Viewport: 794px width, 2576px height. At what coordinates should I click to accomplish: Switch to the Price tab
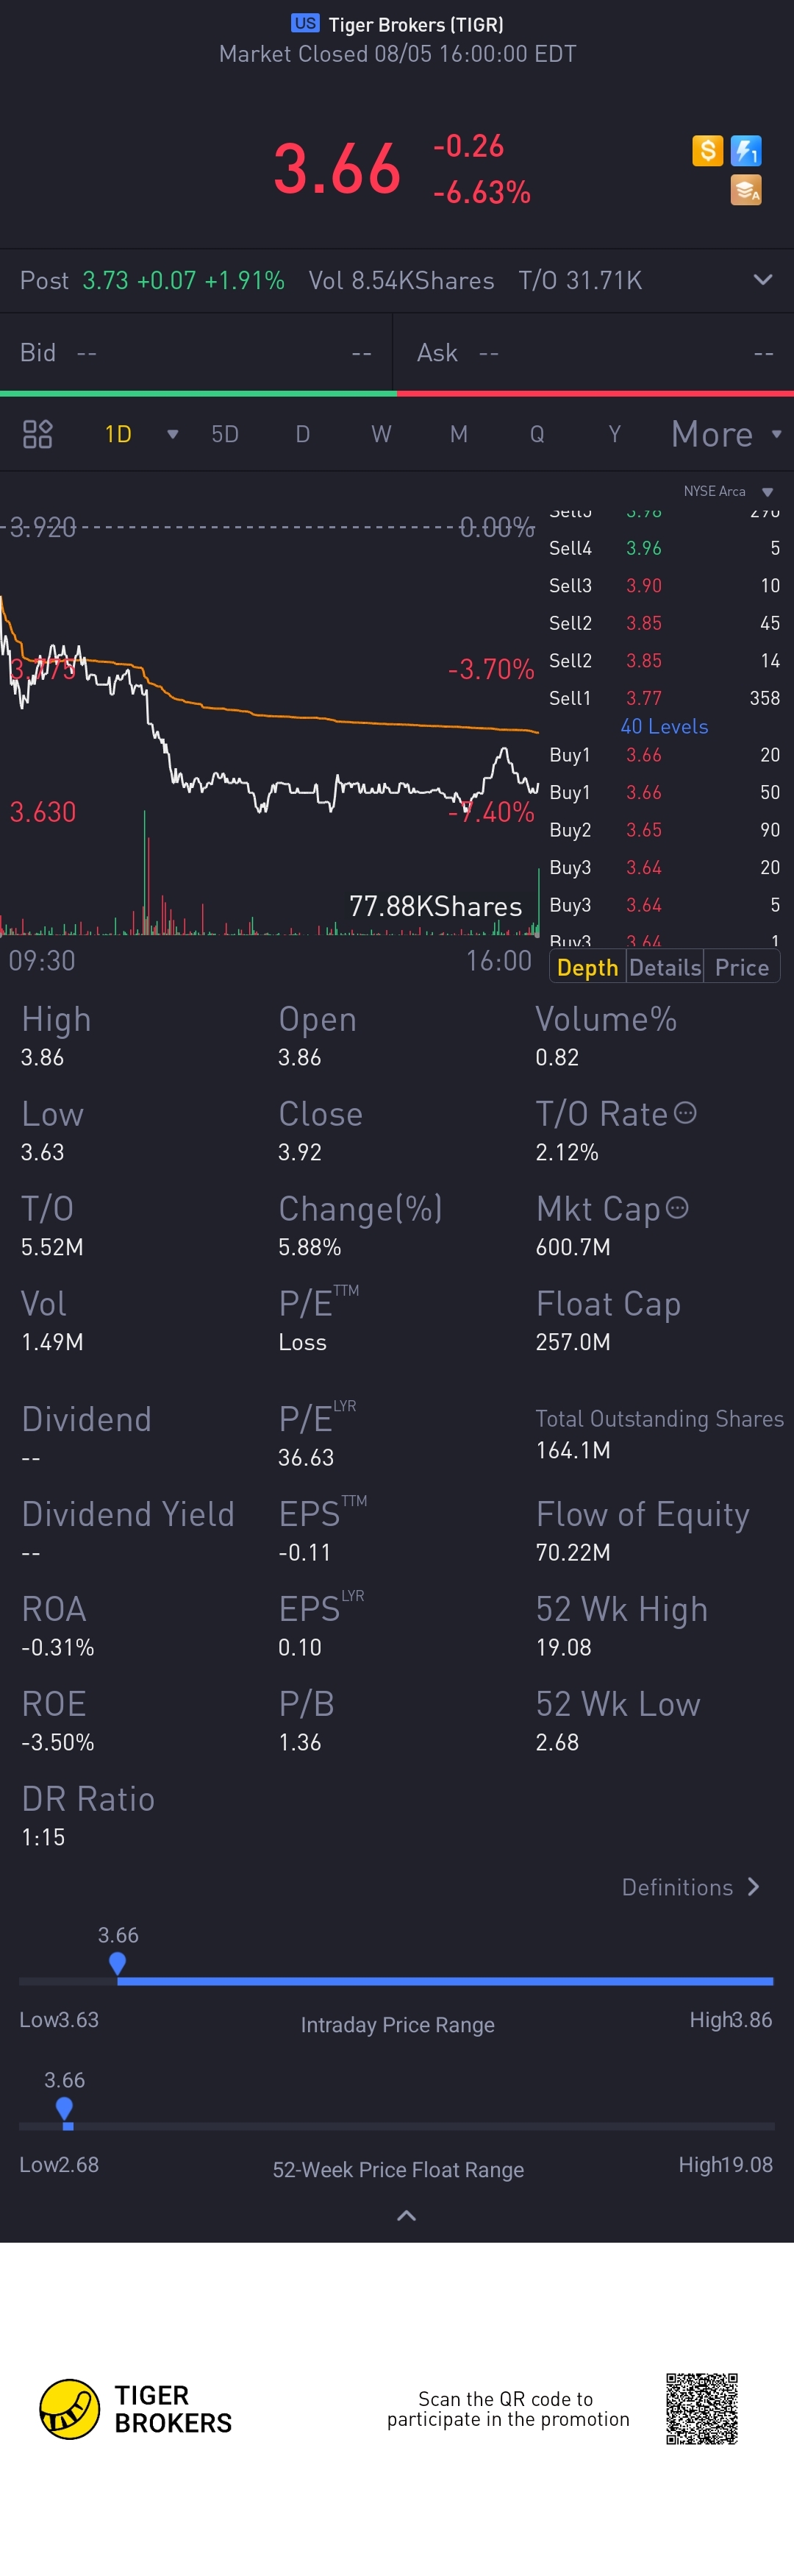742,967
